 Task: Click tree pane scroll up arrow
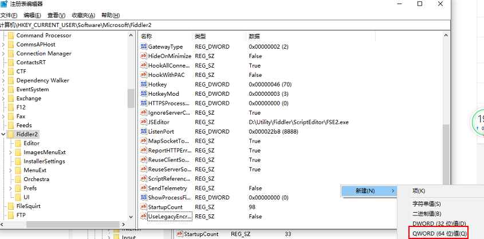pos(131,35)
